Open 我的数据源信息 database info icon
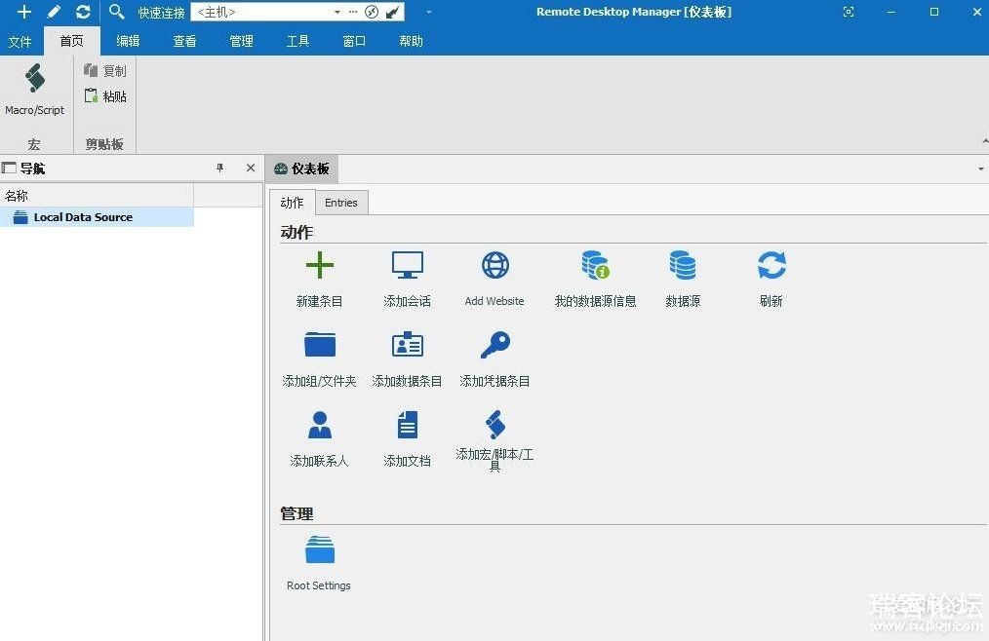Screen dimensions: 989x641 point(595,265)
